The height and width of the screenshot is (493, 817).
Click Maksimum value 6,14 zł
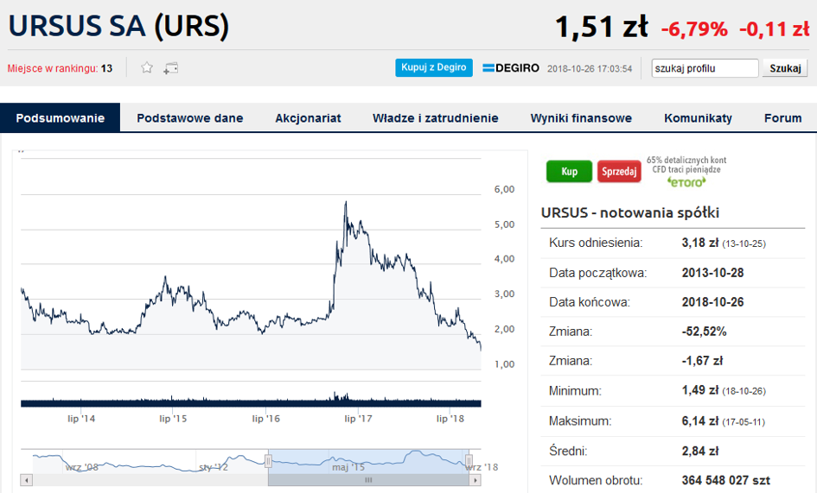tap(699, 421)
